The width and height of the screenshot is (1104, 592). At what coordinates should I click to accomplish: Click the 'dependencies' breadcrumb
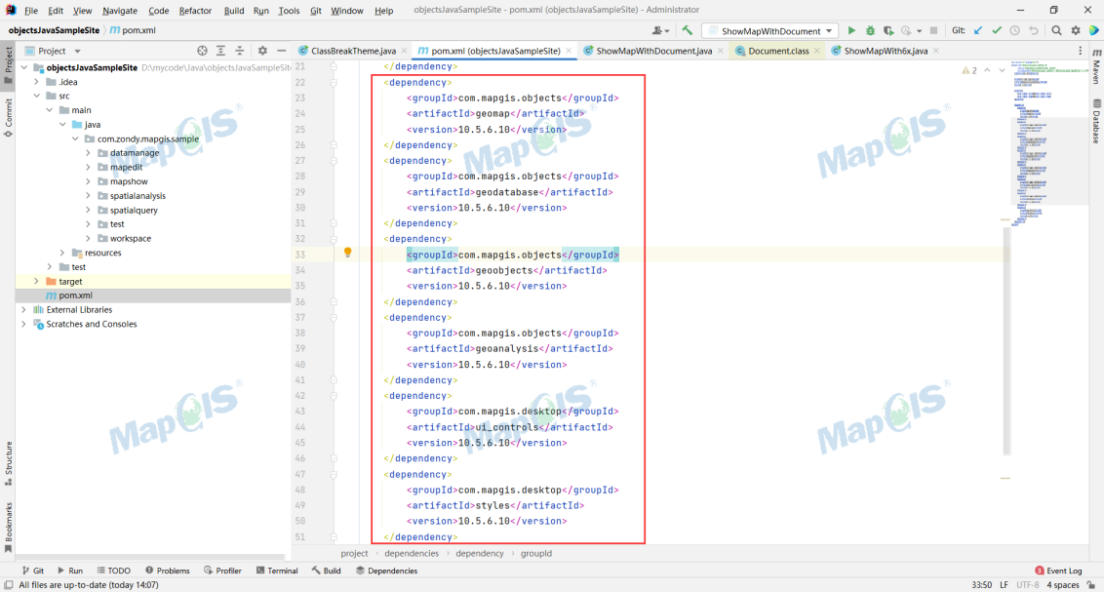point(412,553)
